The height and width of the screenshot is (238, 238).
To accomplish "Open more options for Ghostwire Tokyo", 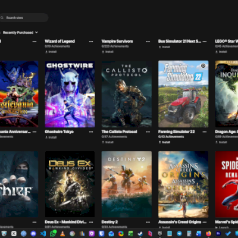I will (91, 131).
